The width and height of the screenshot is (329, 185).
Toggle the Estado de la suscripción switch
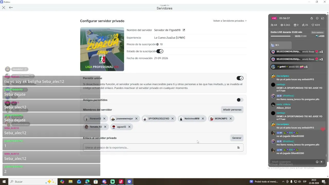160,51
